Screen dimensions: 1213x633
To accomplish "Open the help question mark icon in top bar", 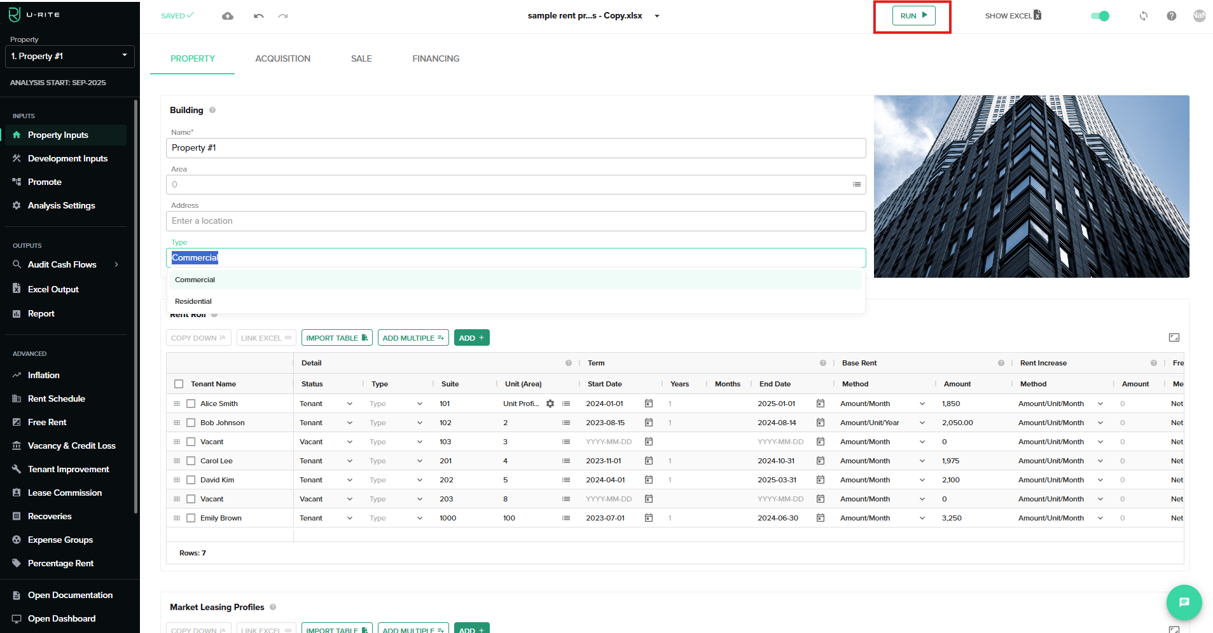I will 1172,16.
